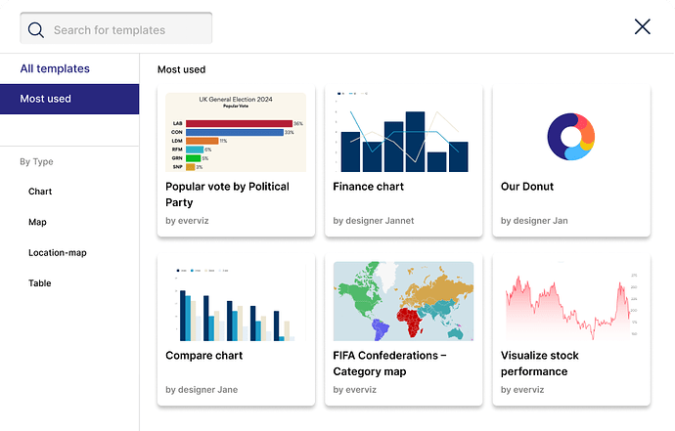Click the Popular vote by Political Party title
Screen dimensions: 675x431
pos(227,194)
